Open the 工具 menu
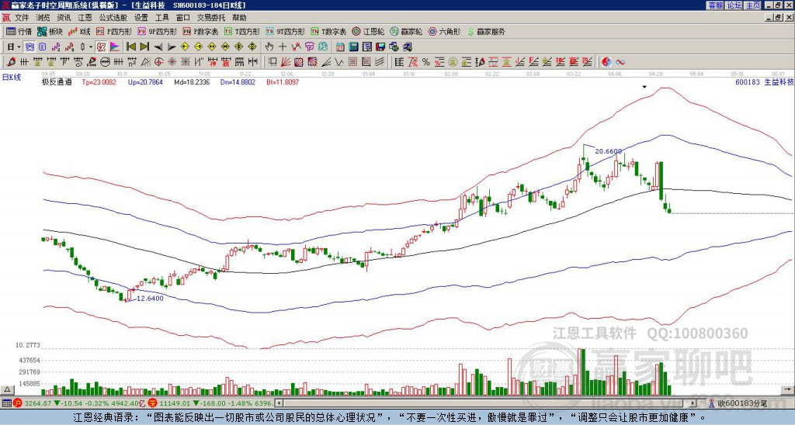795x425 pixels. (x=162, y=18)
